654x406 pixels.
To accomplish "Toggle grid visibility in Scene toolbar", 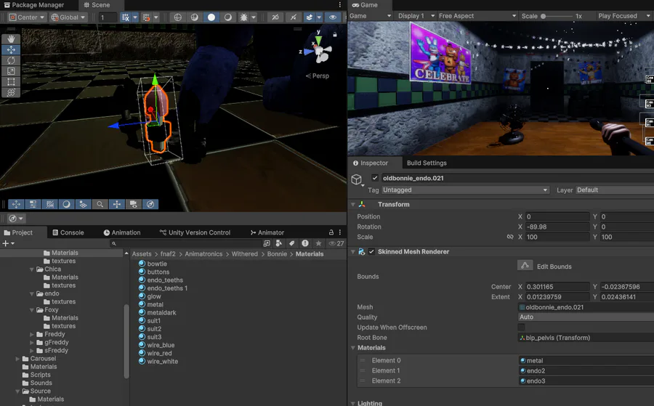I will tap(125, 17).
